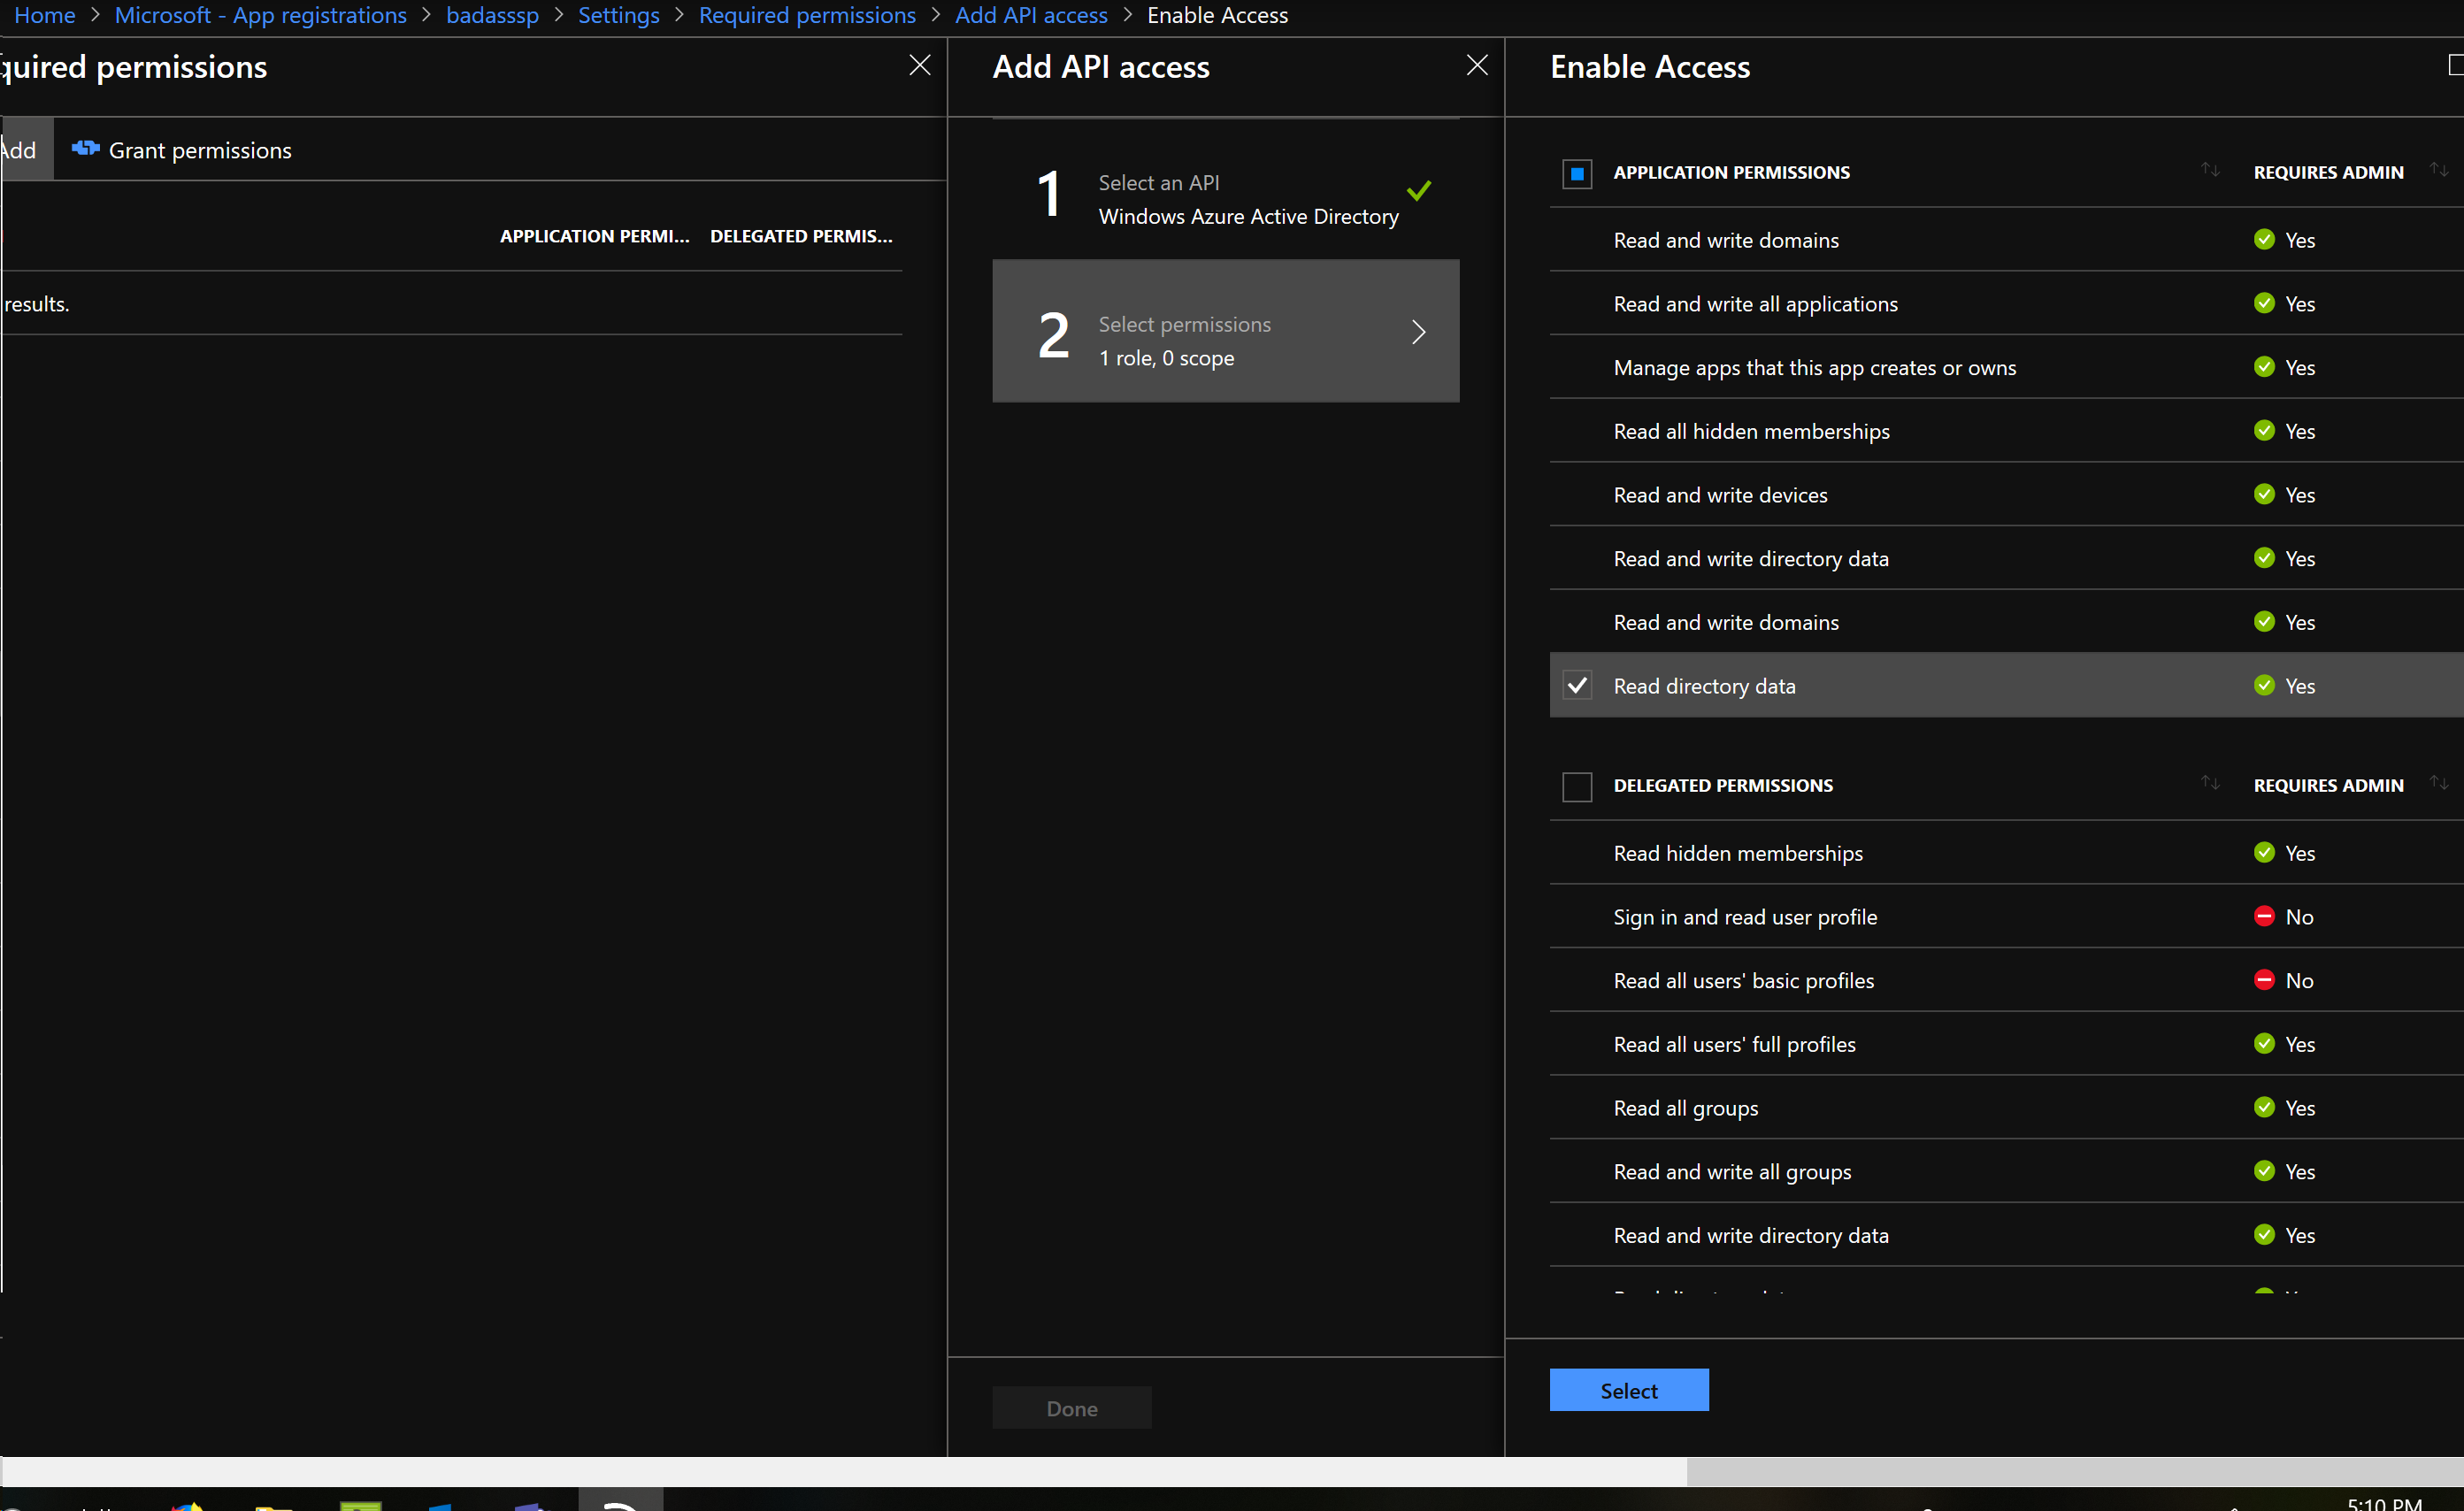Click the blue Select button
Image resolution: width=2464 pixels, height=1511 pixels.
click(1628, 1390)
